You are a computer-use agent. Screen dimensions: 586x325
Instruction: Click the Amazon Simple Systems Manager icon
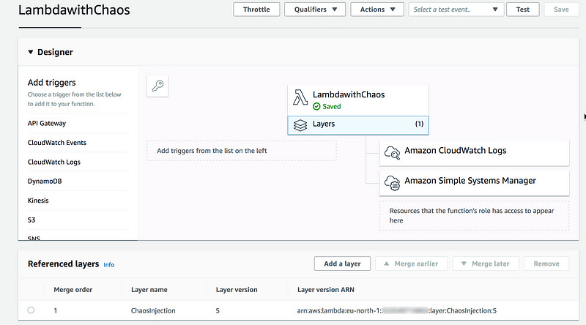392,183
